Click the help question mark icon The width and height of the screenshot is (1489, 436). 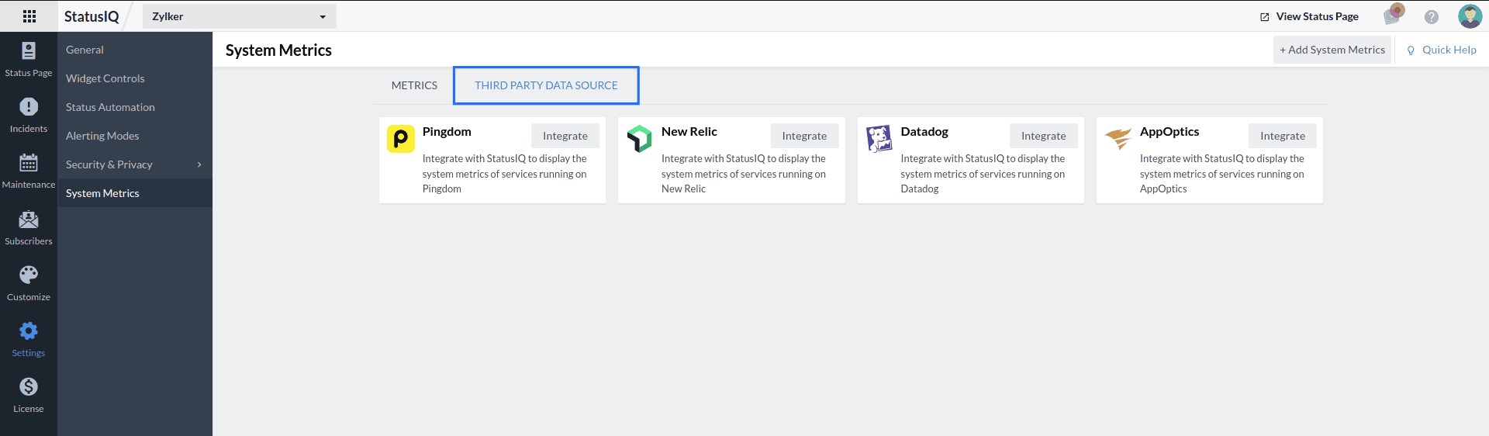(1431, 16)
